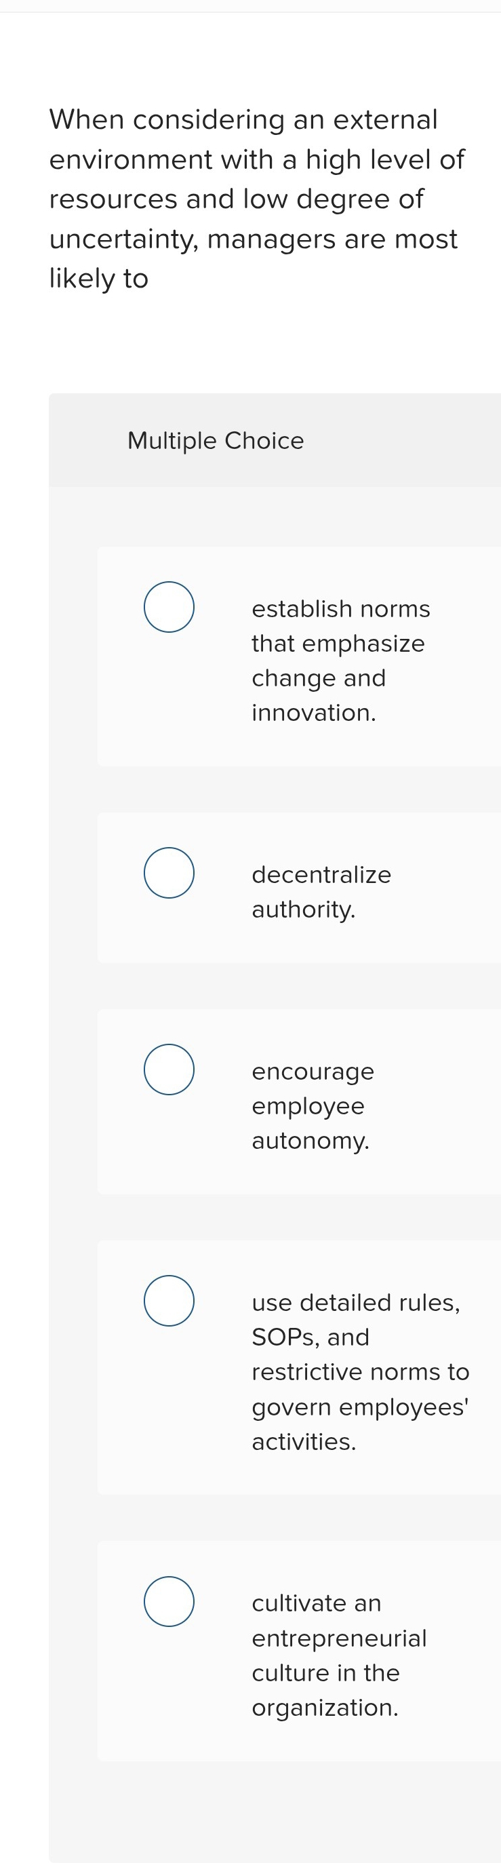Screen dimensions: 501x1863
Task: Click the "Multiple Choice" header label
Action: (x=215, y=439)
